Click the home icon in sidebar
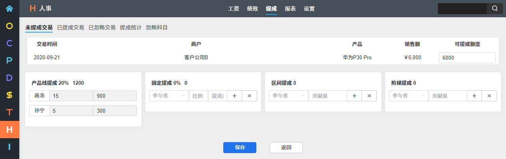Viewport: 506px width, 159px height. [x=9, y=8]
